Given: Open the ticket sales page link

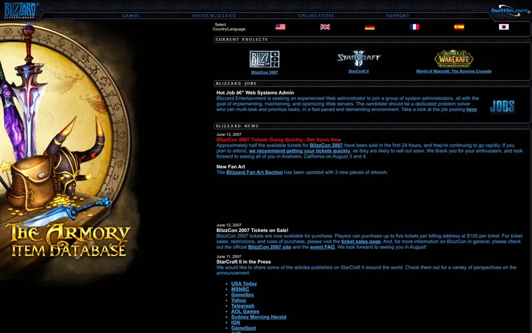Looking at the screenshot, I should click(x=361, y=241).
